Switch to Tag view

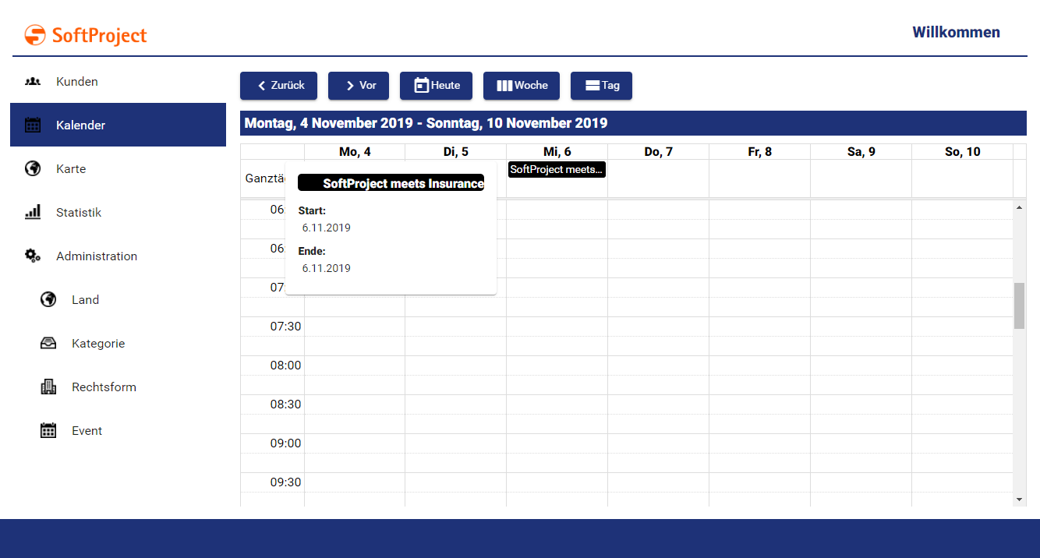coord(601,86)
